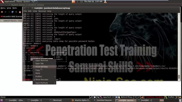Image resolution: width=182 pixels, height=102 pixels.
Task: Open terminal Help menu
Action: [49, 11]
